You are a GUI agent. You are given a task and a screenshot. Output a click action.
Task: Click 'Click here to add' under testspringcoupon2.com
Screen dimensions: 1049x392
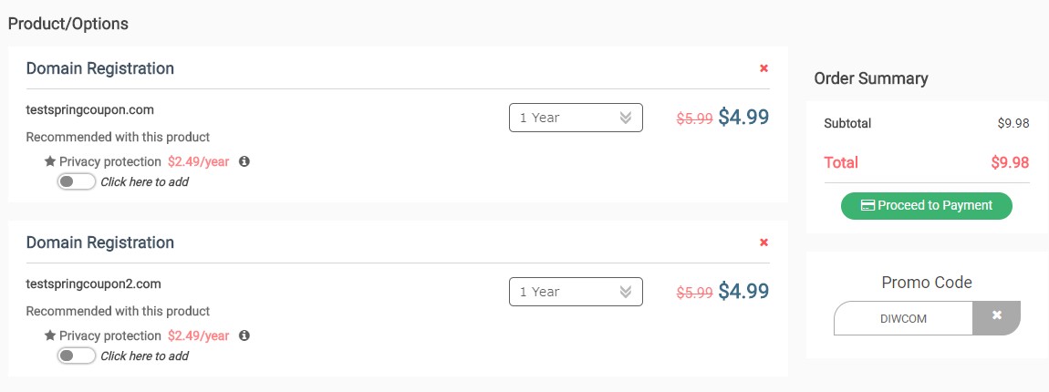pos(144,356)
